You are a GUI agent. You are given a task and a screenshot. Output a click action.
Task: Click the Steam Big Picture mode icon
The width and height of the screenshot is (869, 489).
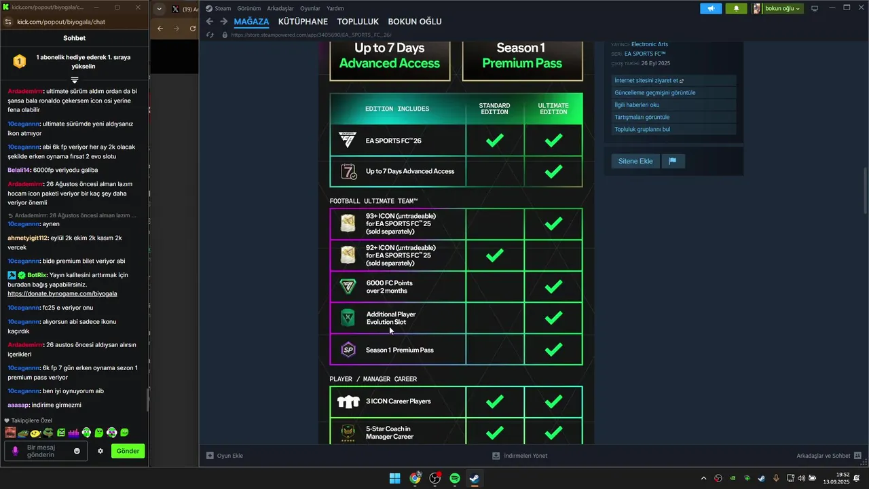pyautogui.click(x=815, y=9)
